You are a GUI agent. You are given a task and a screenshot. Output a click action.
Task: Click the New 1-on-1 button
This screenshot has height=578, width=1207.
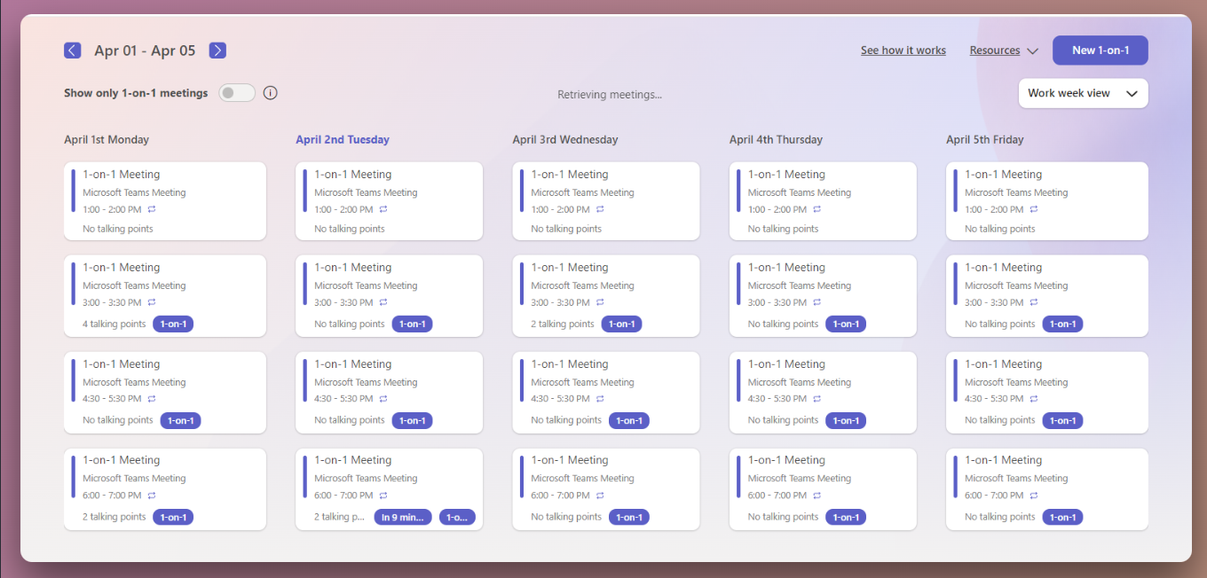pyautogui.click(x=1100, y=50)
